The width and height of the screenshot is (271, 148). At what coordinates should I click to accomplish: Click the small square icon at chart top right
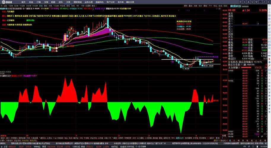click(219, 9)
